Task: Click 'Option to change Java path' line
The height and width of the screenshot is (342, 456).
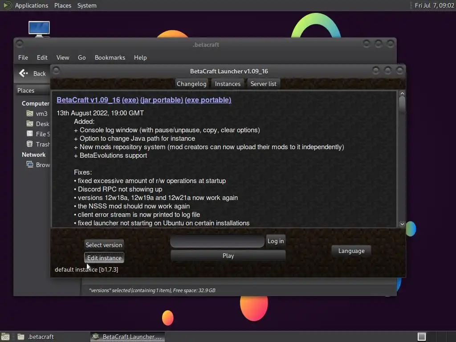Action: point(134,138)
